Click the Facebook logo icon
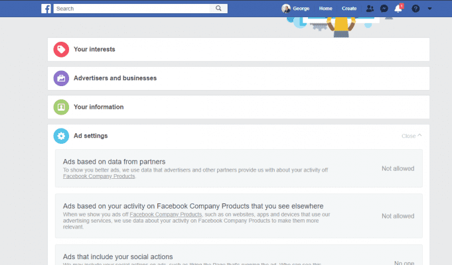This screenshot has width=452, height=265. click(46, 9)
